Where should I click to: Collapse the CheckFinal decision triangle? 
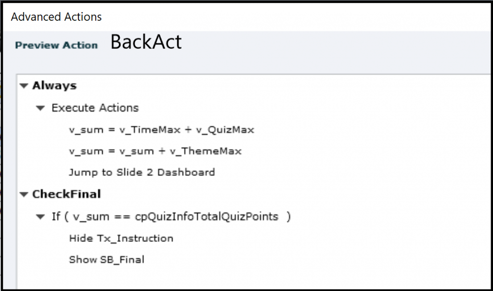tap(24, 195)
